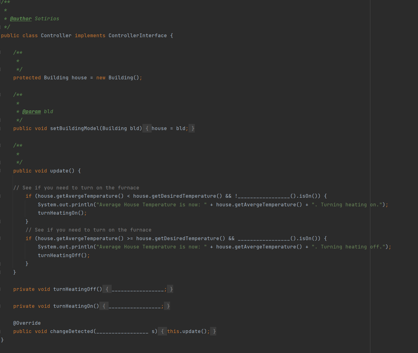Expand the folded changeDetected method body
The width and height of the screenshot is (418, 353).
pyautogui.click(x=162, y=331)
